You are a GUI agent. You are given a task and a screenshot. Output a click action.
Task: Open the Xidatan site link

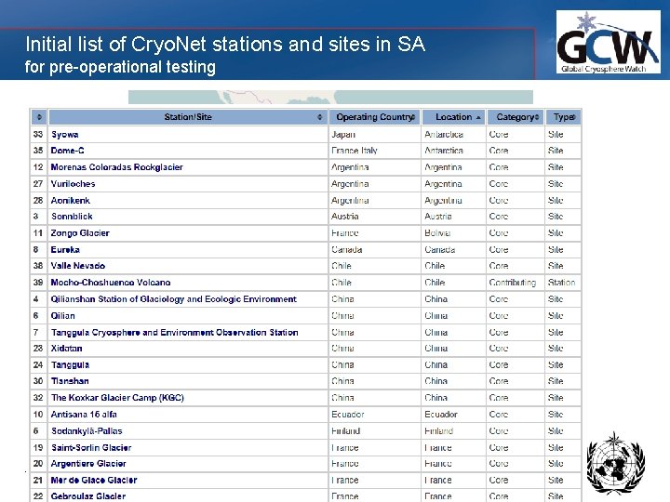(66, 349)
